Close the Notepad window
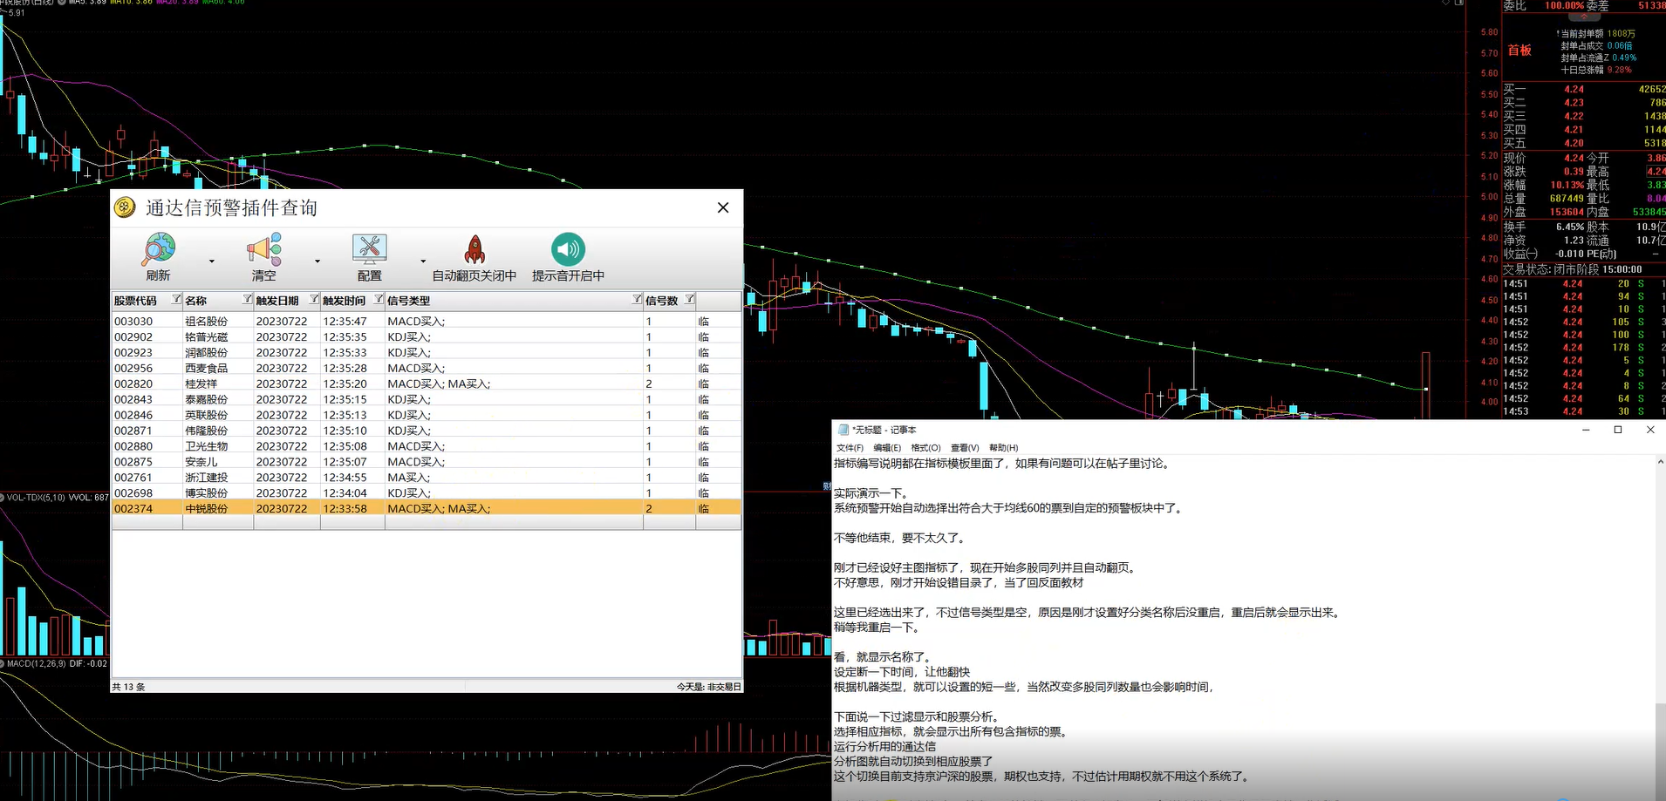Screen dimensions: 1666x801 click(x=1650, y=430)
